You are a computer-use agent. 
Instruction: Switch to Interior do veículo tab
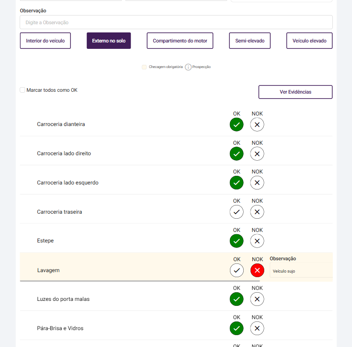coord(45,41)
